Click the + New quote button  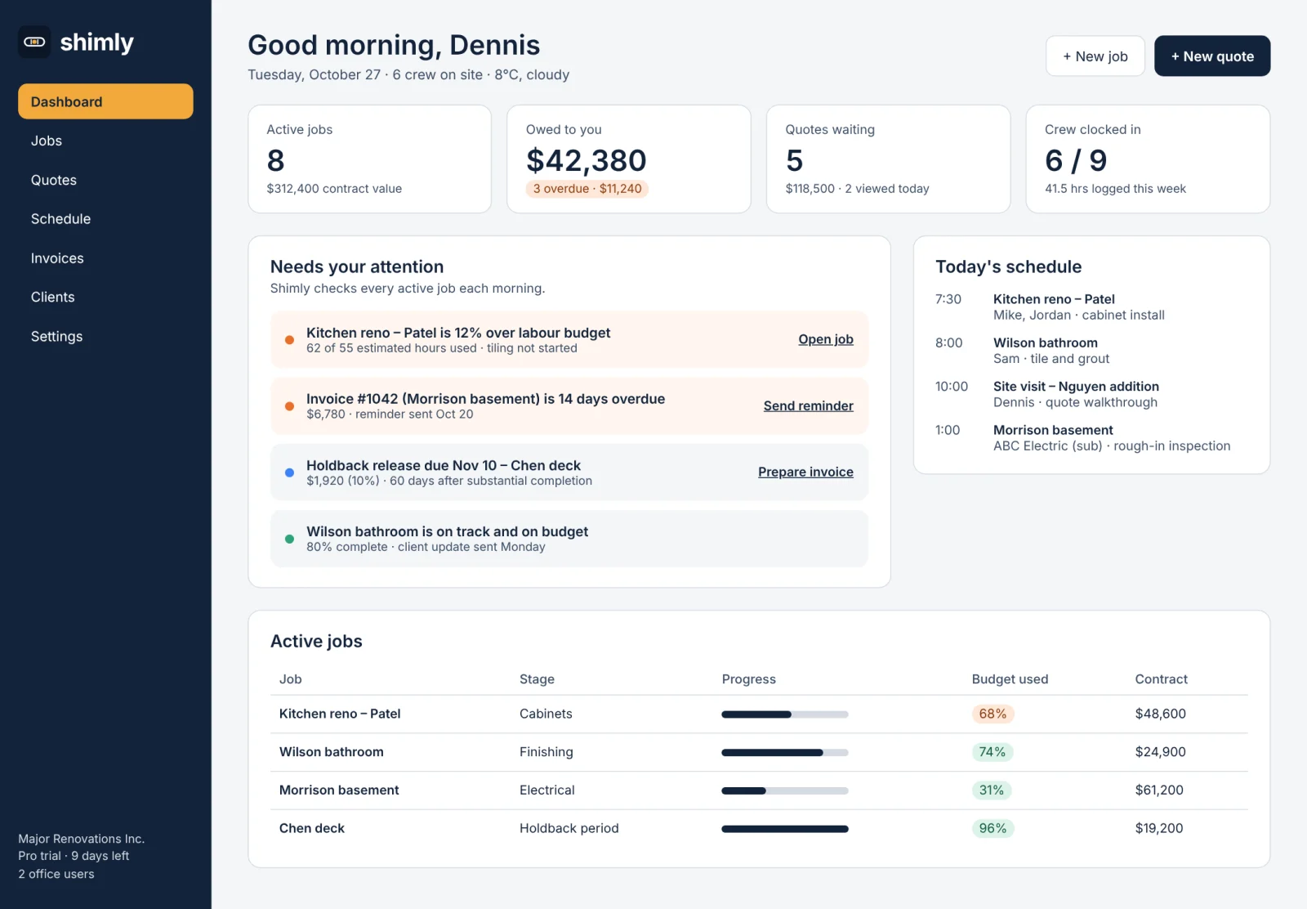[1212, 56]
